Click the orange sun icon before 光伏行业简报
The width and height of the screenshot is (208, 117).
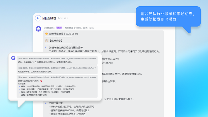pos(46,34)
